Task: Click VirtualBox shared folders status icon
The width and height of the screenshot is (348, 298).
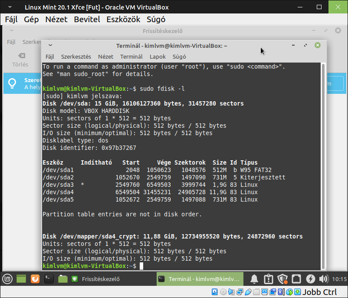Action: pyautogui.click(x=256, y=292)
